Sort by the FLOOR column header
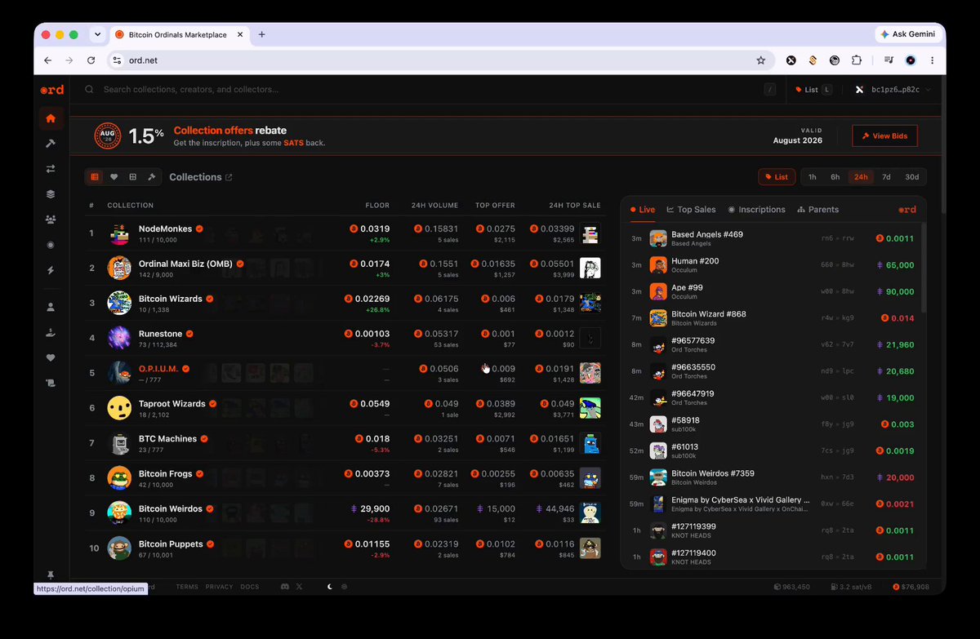Image resolution: width=980 pixels, height=639 pixels. [x=377, y=206]
